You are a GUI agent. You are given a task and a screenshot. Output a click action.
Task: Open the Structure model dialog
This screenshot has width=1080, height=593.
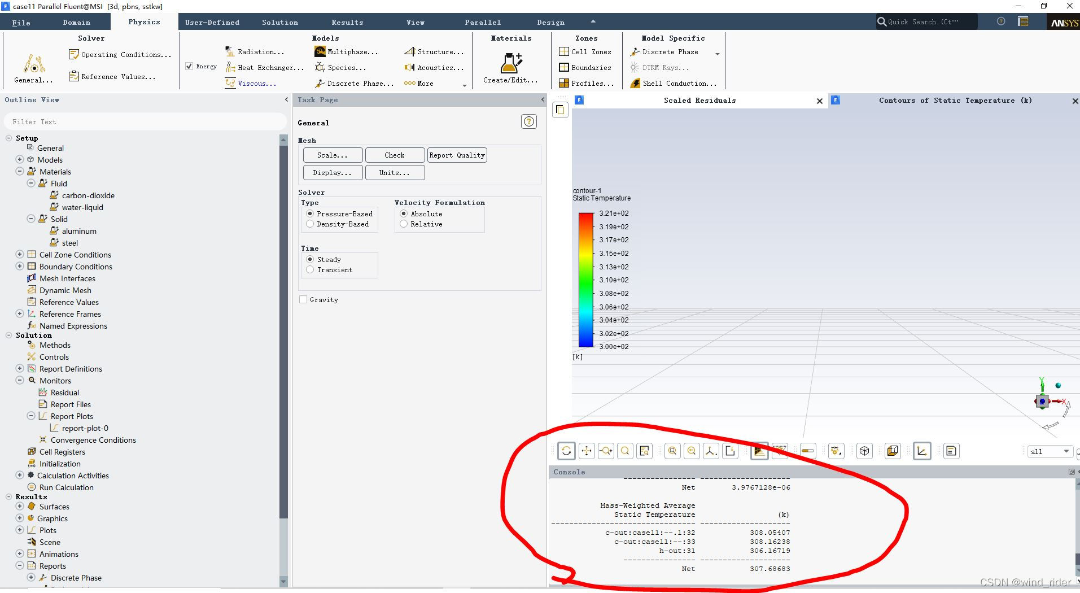(x=434, y=51)
